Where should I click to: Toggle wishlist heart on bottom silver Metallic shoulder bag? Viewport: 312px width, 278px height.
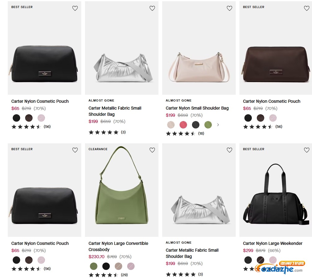[230, 150]
